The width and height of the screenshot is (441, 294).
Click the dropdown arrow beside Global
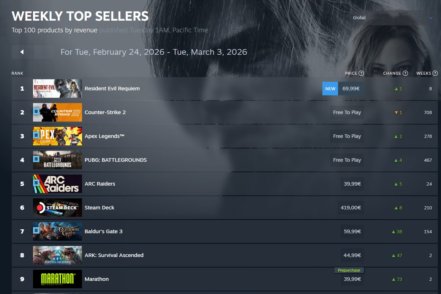431,18
